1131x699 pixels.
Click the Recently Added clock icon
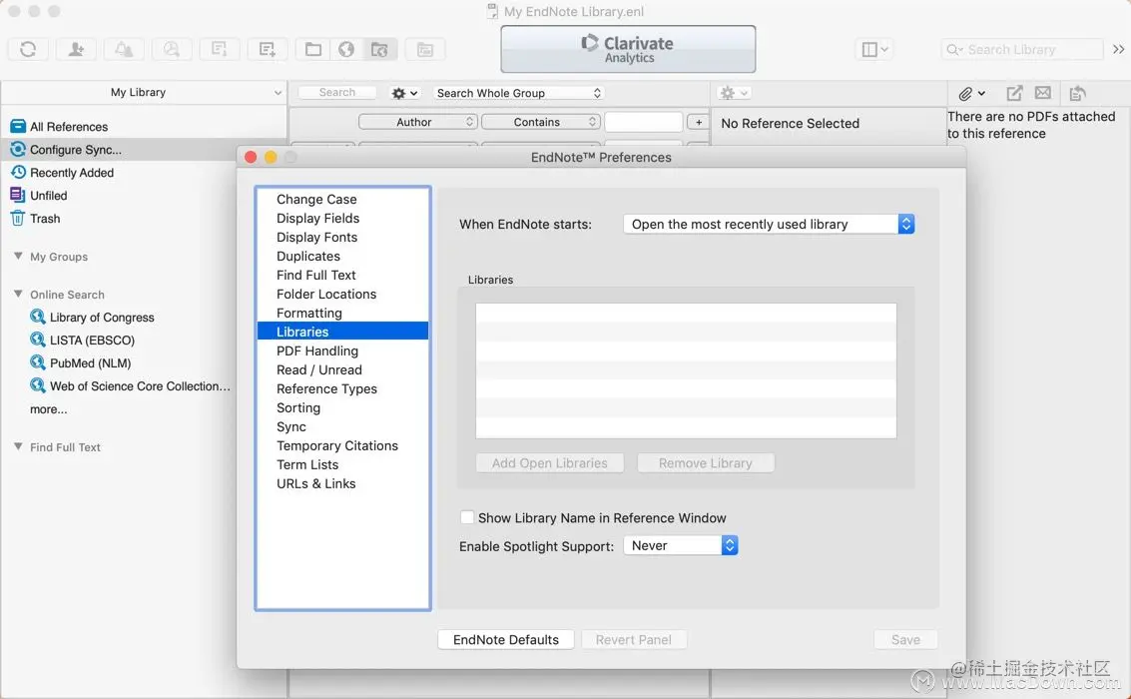point(18,172)
